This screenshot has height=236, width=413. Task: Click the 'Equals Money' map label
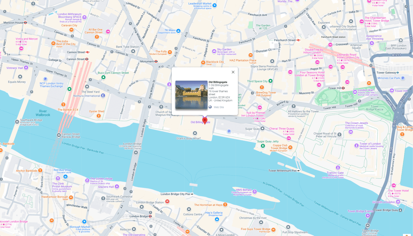click(x=17, y=82)
